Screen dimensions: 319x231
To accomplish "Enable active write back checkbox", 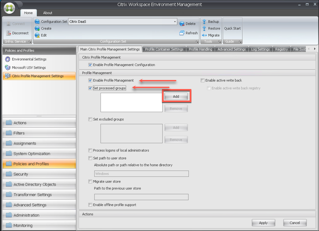I will tap(203, 80).
